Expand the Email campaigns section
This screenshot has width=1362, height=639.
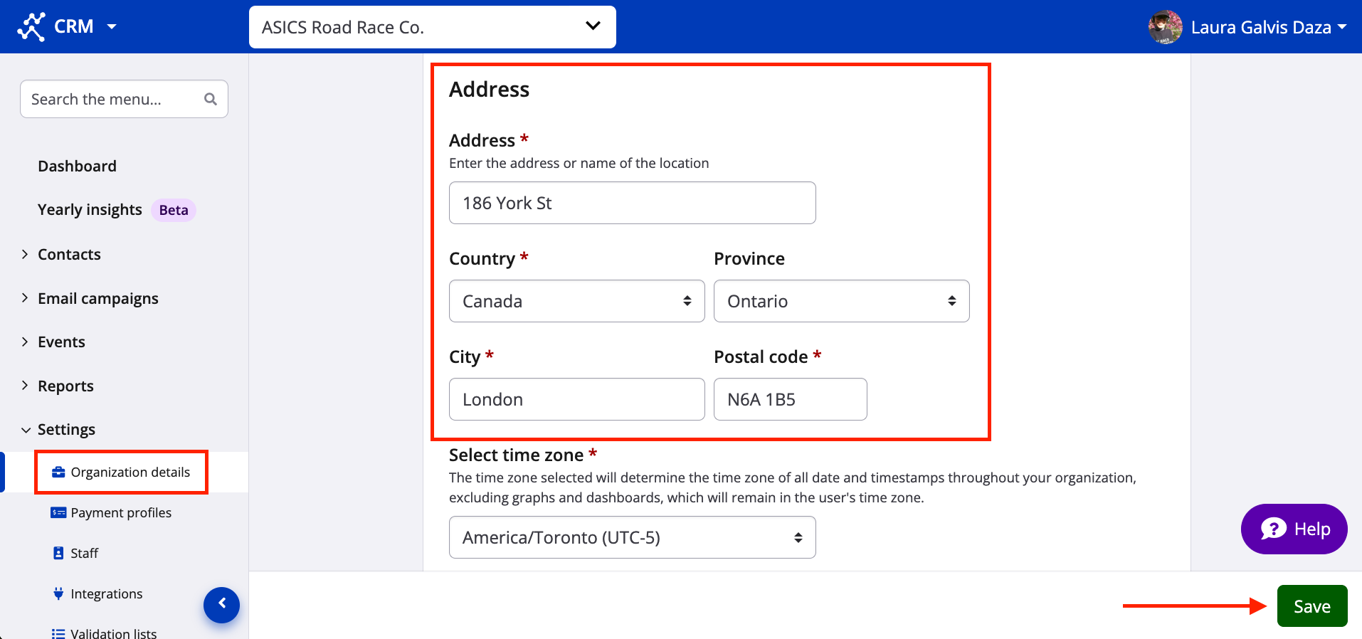97,299
